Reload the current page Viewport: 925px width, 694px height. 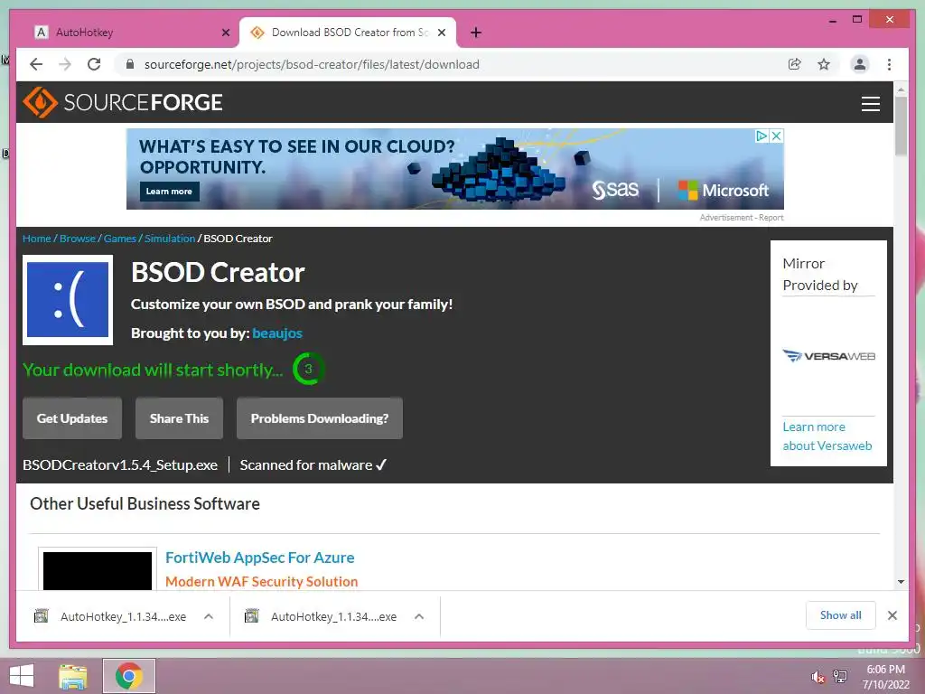pyautogui.click(x=94, y=64)
